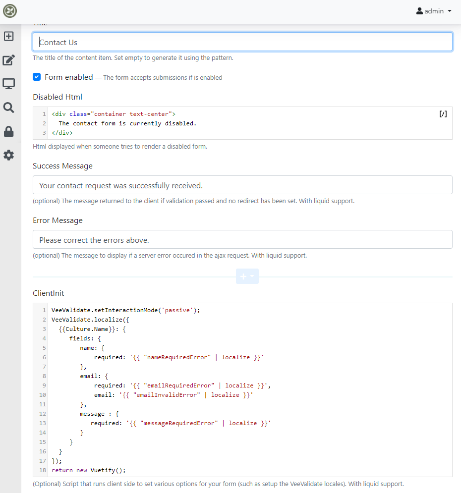The image size is (461, 493).
Task: Click the admin user icon
Action: click(419, 11)
